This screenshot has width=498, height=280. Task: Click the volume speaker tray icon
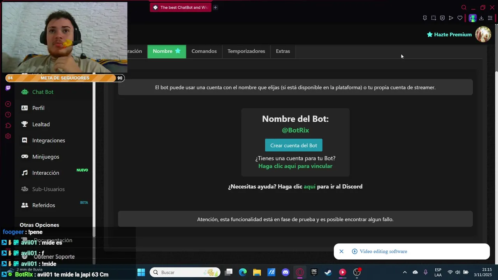coord(458,272)
